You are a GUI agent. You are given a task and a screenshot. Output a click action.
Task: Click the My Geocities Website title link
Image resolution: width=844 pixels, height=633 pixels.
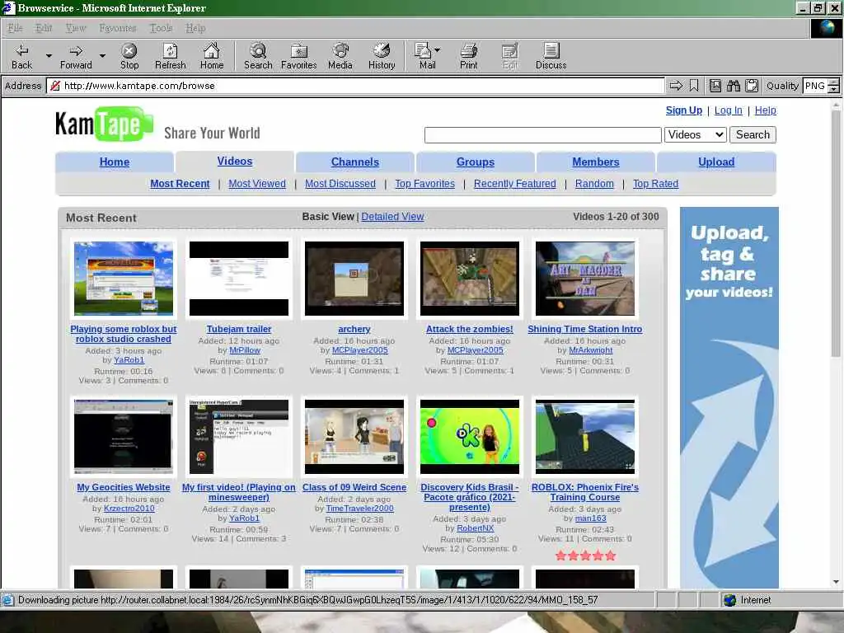[124, 487]
